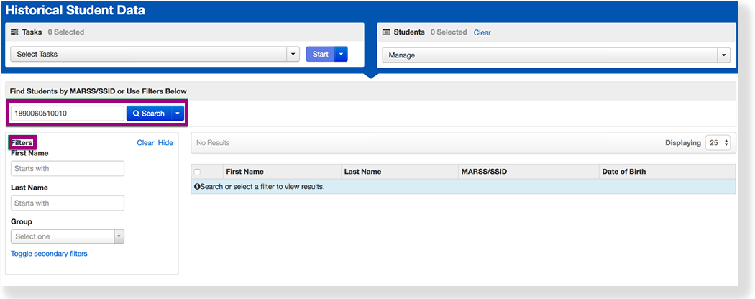The image size is (755, 299).
Task: Click the Last Name filter input
Action: tap(68, 203)
